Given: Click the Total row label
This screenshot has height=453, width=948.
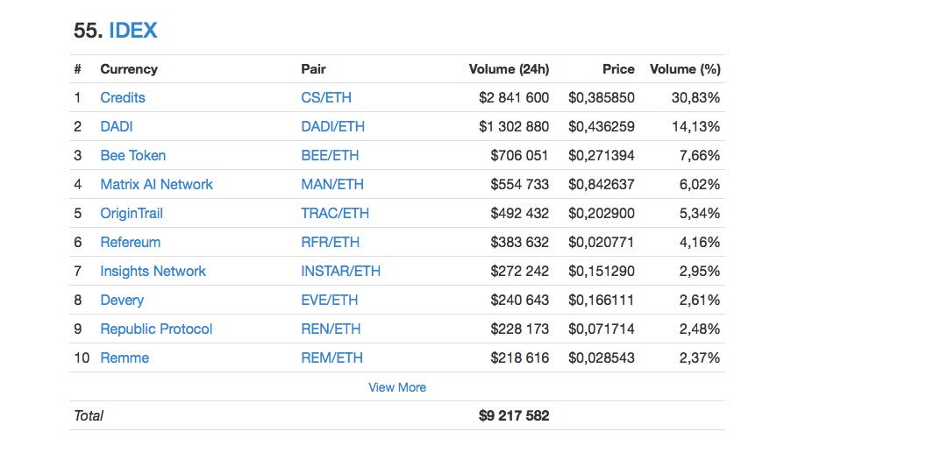Looking at the screenshot, I should click(89, 415).
